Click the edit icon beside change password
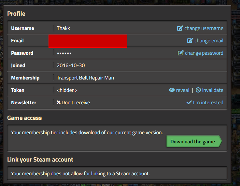This screenshot has width=240, height=186. (x=181, y=53)
